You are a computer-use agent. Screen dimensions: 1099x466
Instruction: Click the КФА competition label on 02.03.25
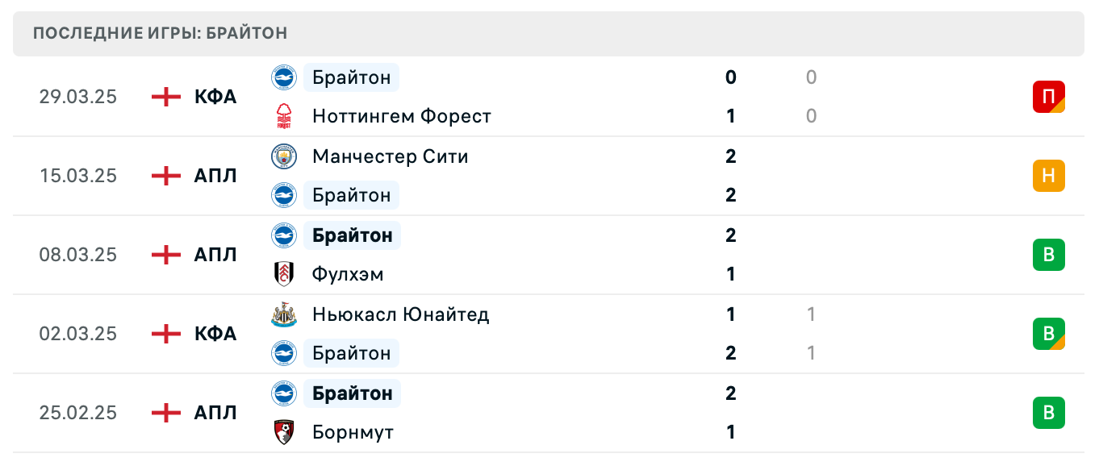[x=215, y=334]
